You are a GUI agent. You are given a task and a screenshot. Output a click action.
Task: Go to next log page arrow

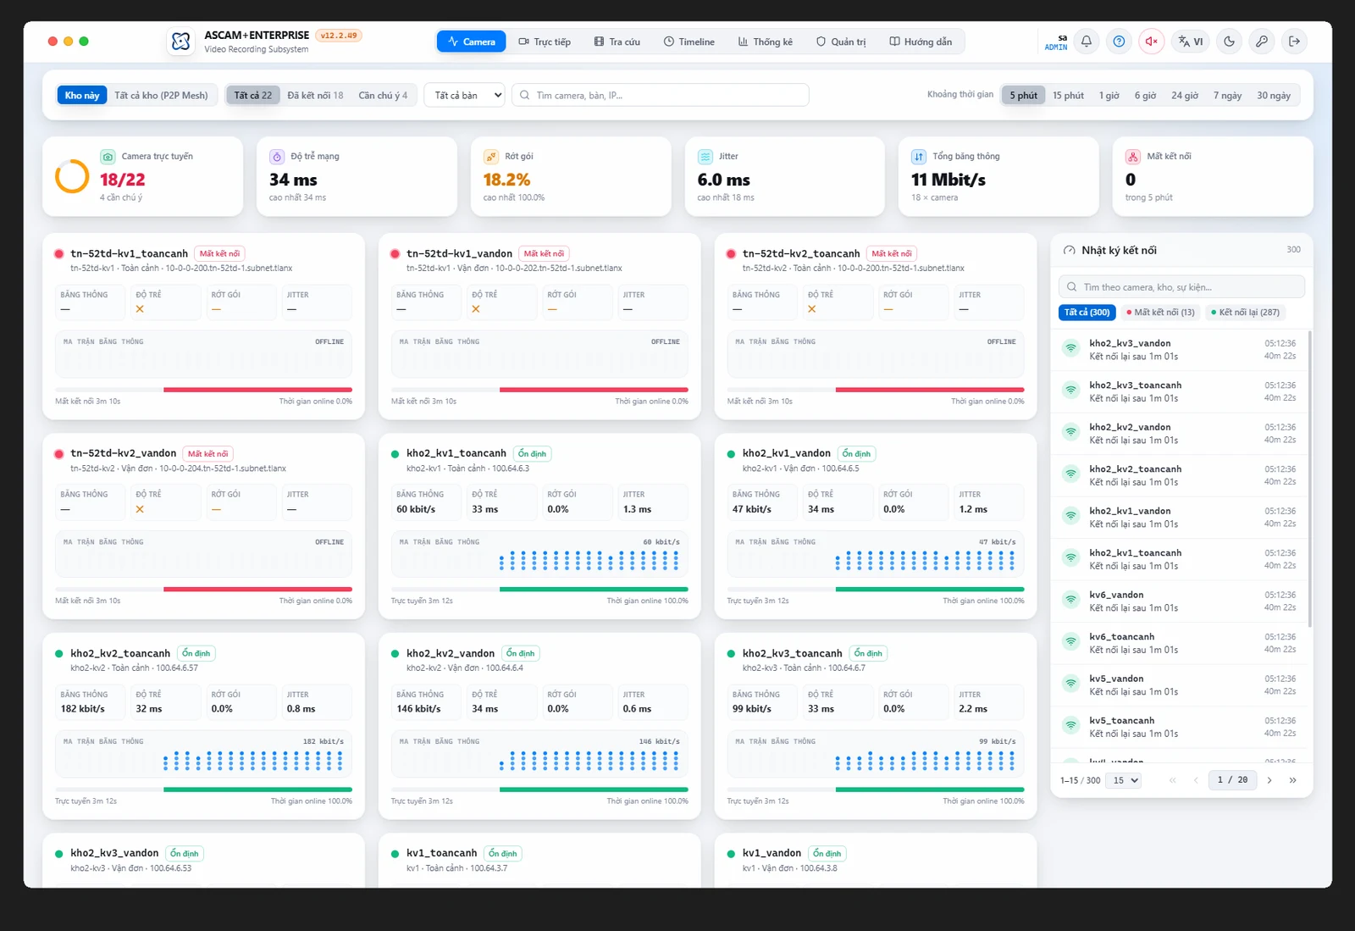coord(1269,780)
